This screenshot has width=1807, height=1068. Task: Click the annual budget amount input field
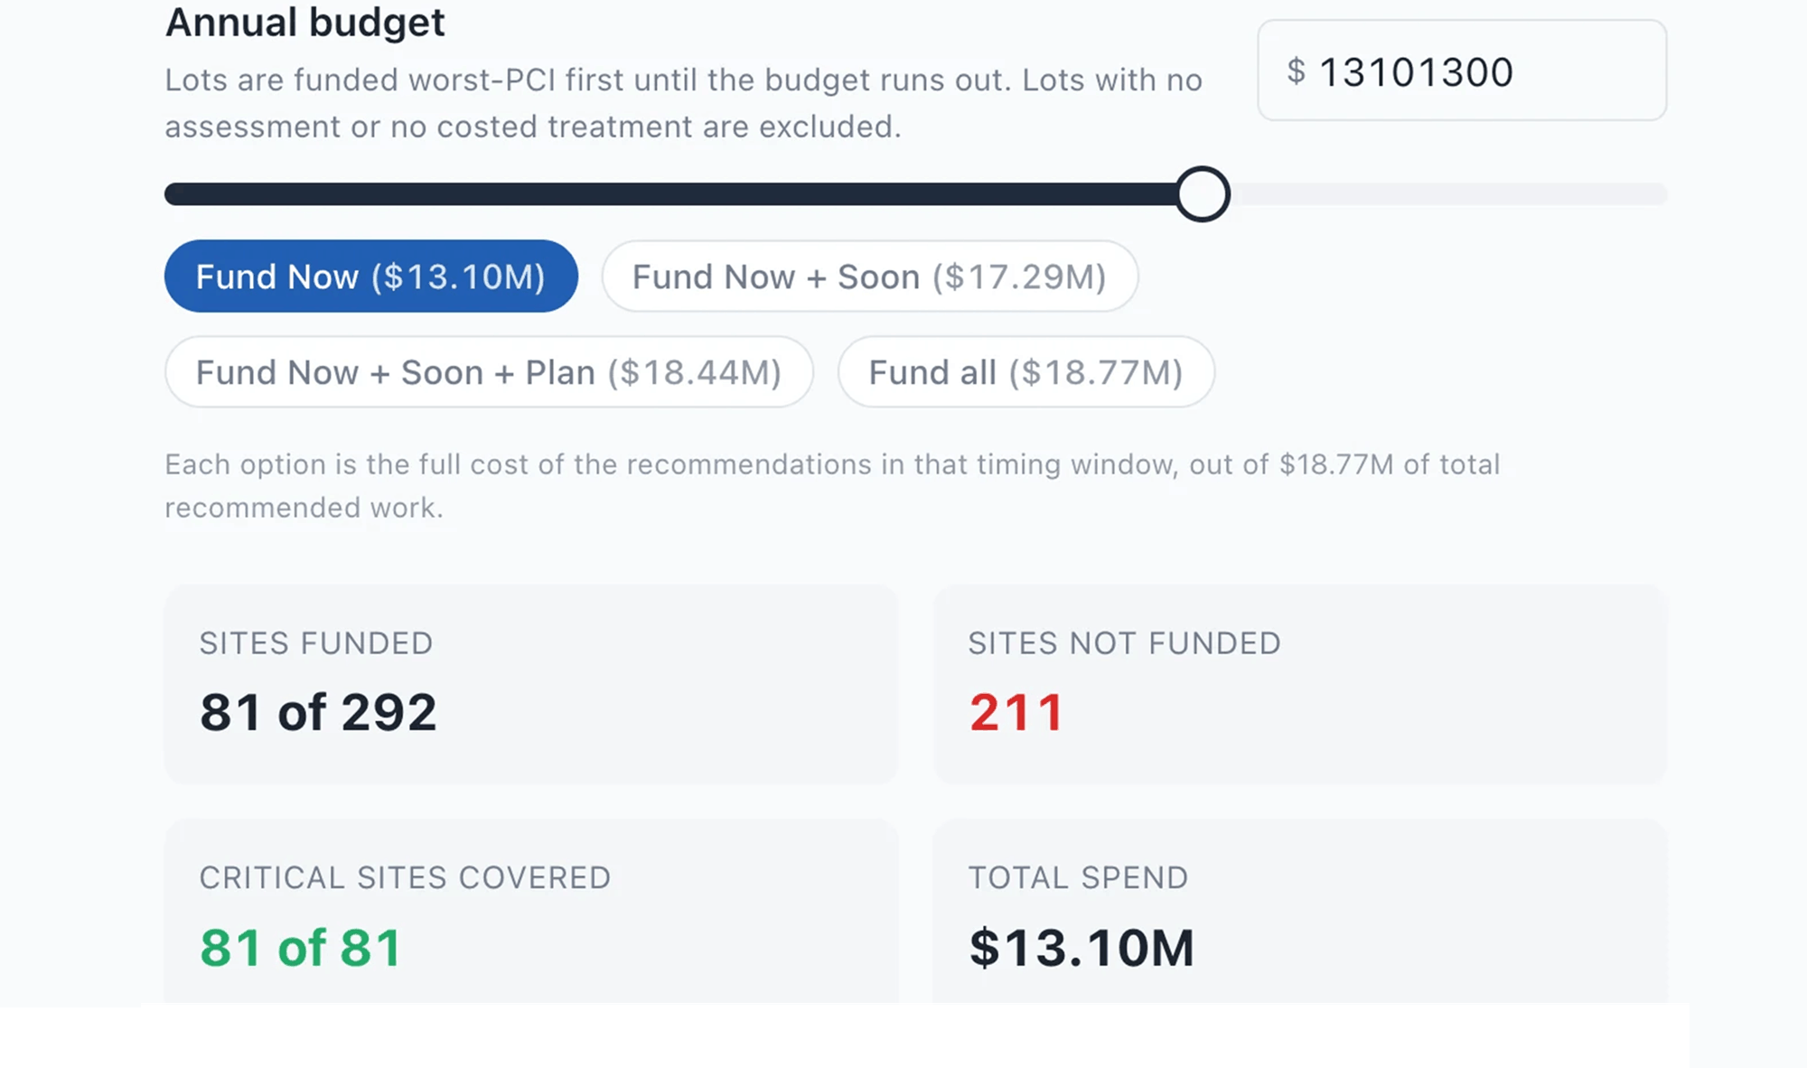tap(1461, 70)
